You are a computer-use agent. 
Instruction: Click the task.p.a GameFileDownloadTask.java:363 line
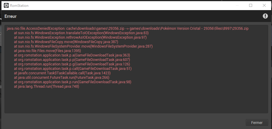72,55
